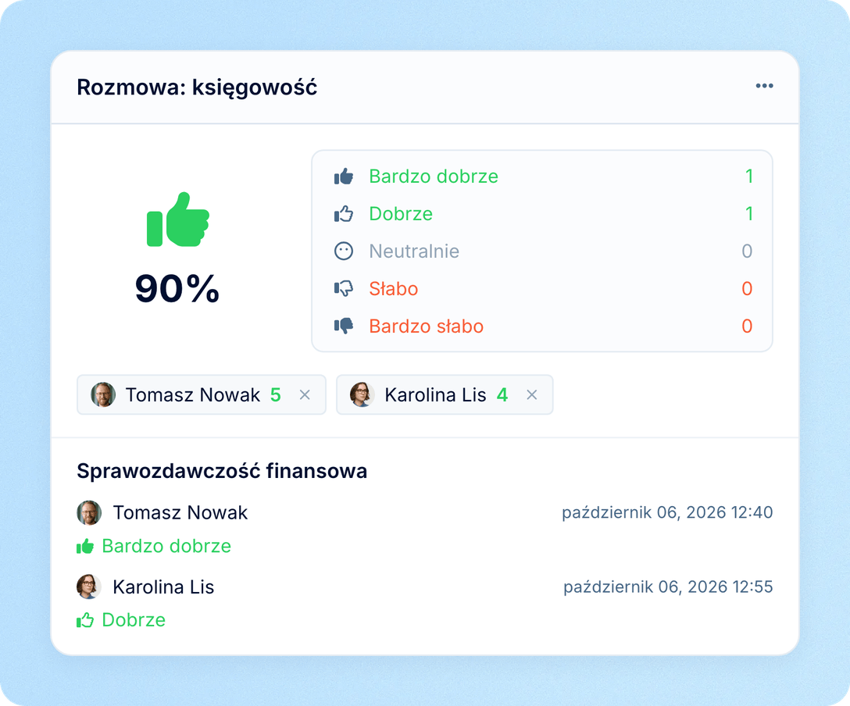Click the 90% overall score
This screenshot has height=706, width=850.
pyautogui.click(x=177, y=288)
